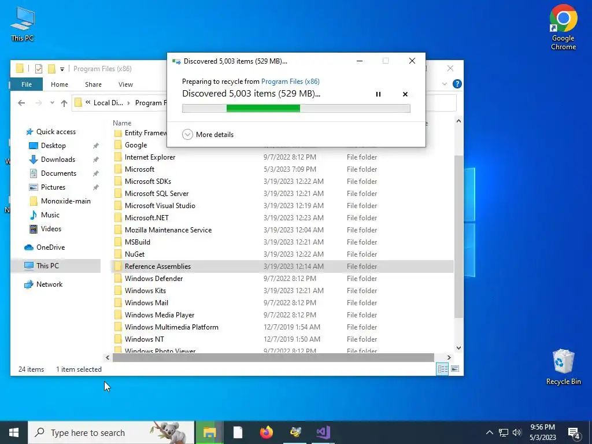This screenshot has height=444, width=592.
Task: Select the NuGet folder
Action: point(134,254)
